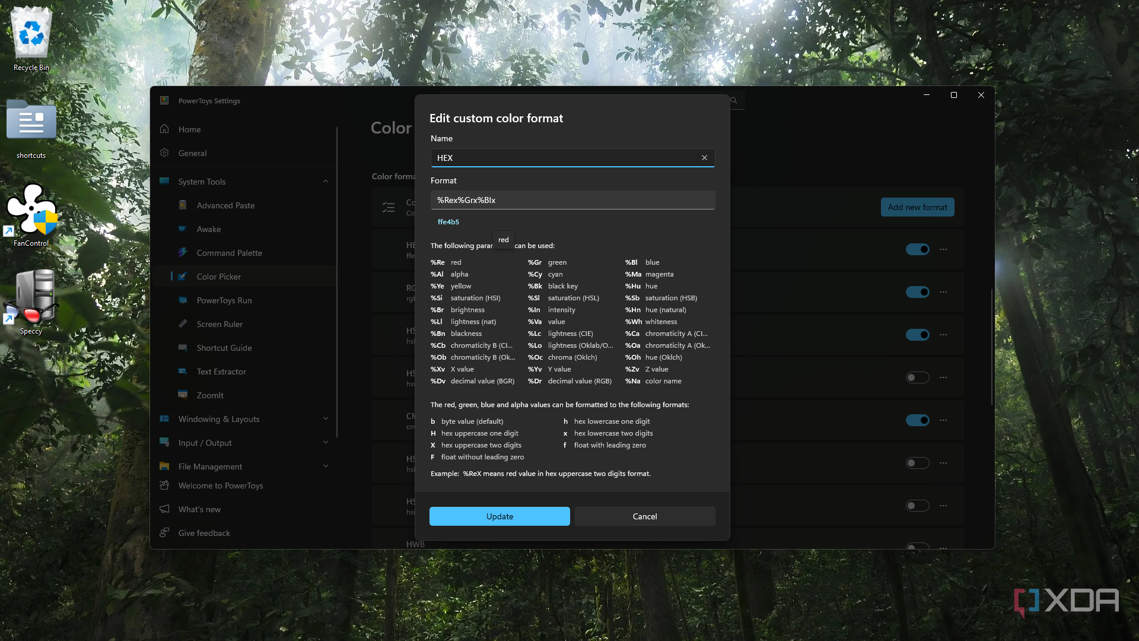Select the Shortcut Guide icon

pyautogui.click(x=183, y=347)
